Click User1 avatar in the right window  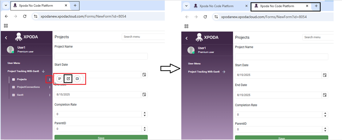191,50
